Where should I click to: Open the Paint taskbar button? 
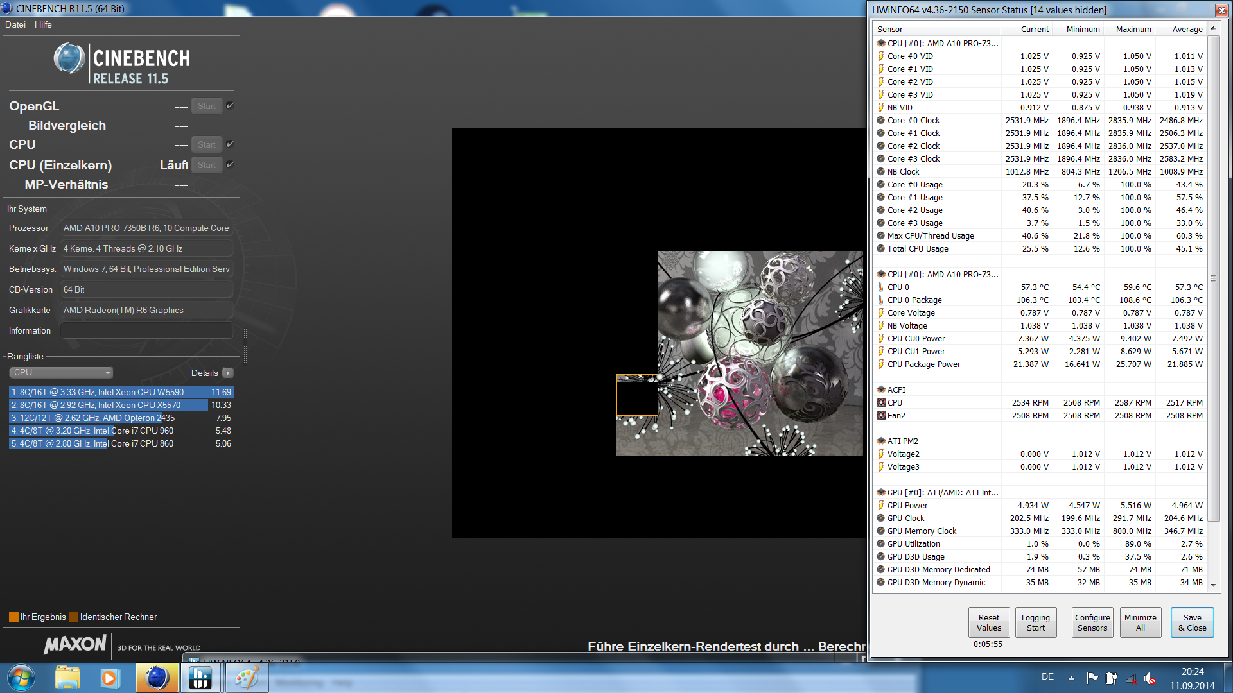pyautogui.click(x=247, y=678)
